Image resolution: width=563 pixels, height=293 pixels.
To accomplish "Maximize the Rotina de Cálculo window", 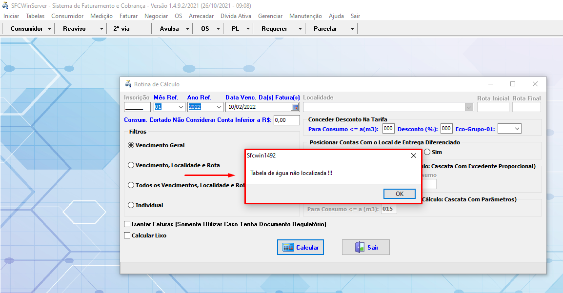I will (x=513, y=84).
